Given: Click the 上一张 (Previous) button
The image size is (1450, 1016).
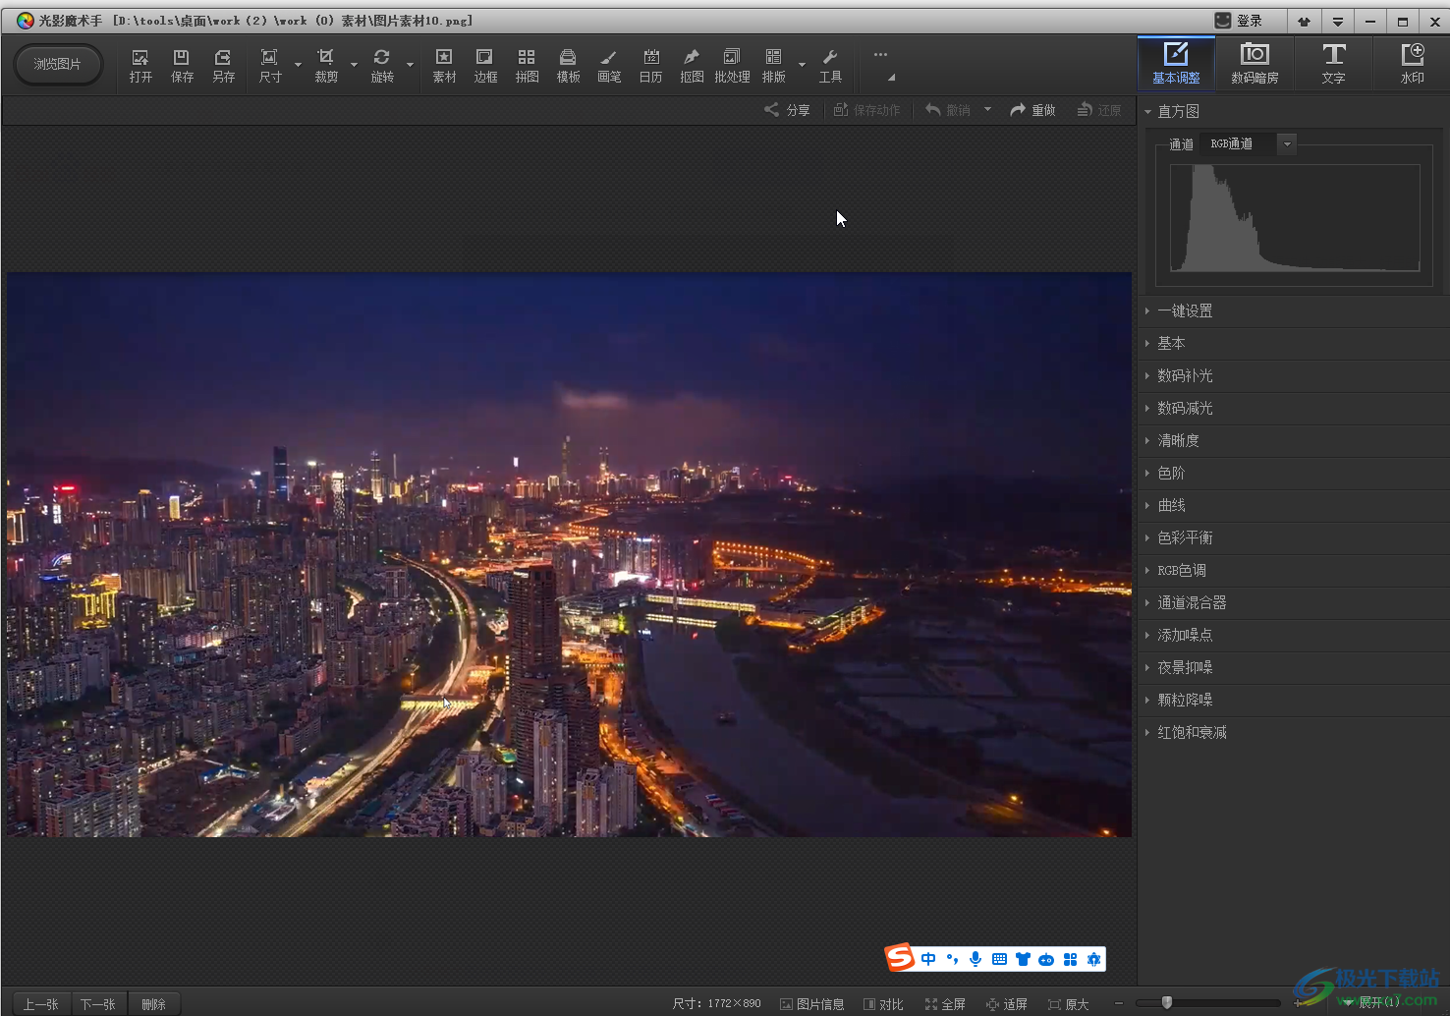Looking at the screenshot, I should (41, 1004).
